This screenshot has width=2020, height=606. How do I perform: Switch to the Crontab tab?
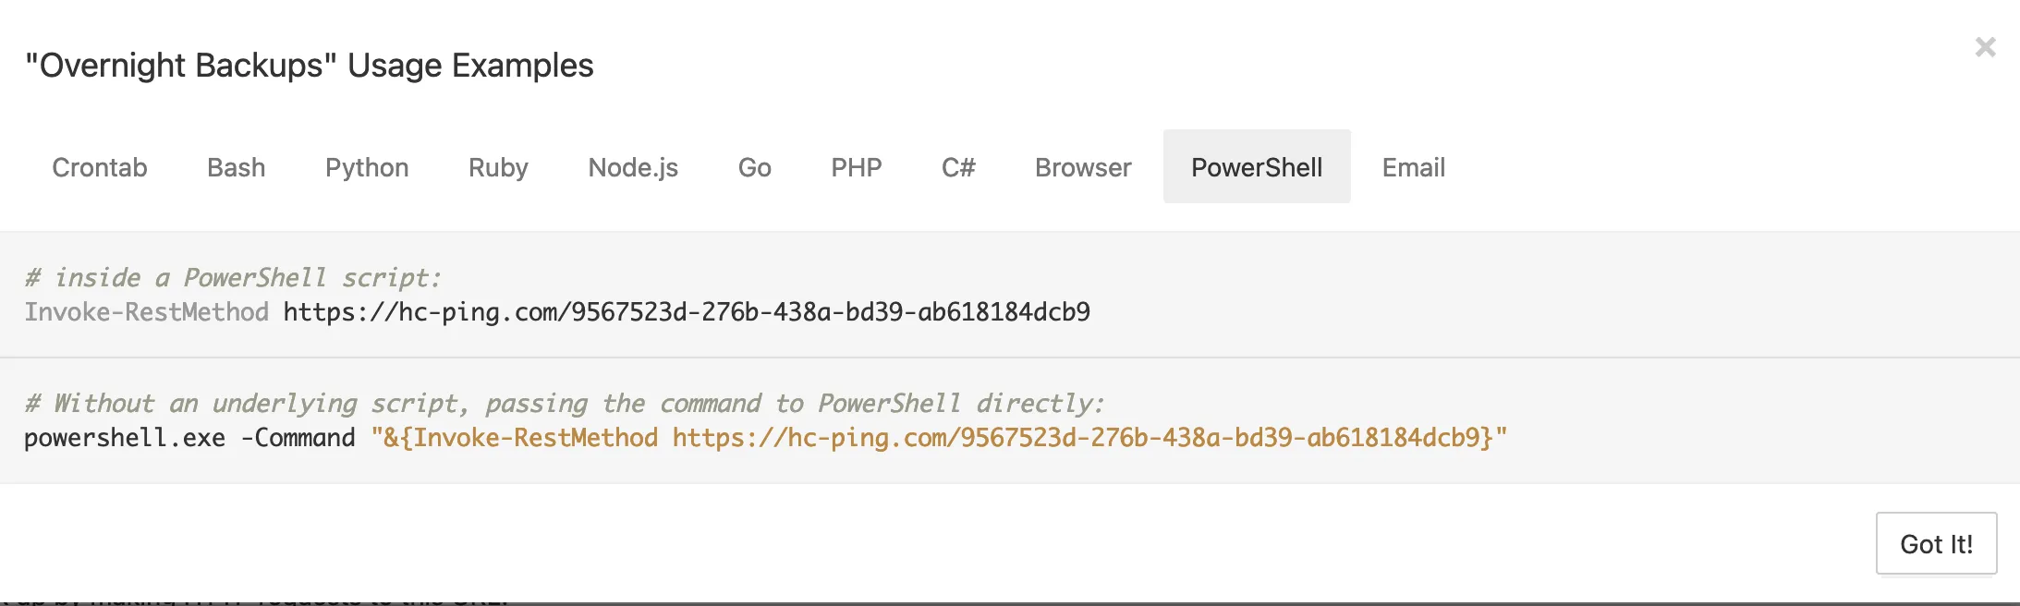[100, 167]
